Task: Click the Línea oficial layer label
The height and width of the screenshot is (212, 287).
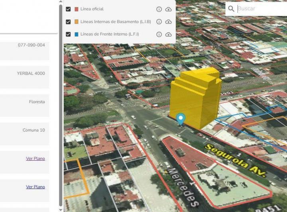Action: [x=92, y=9]
